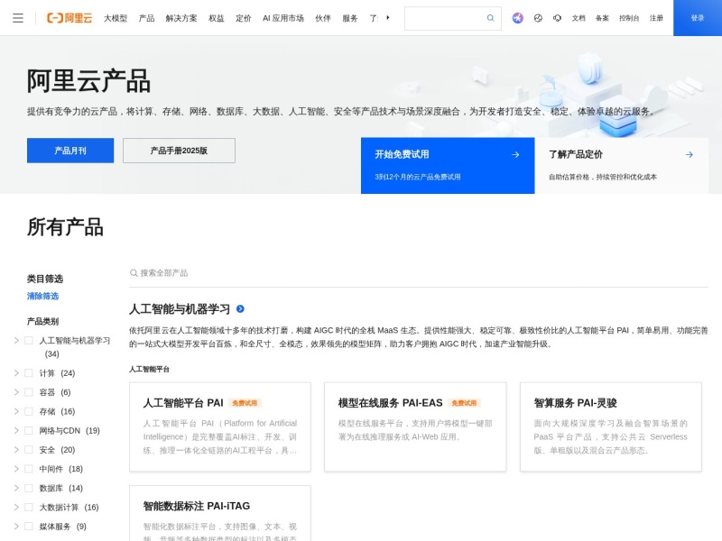Open the 备案 link
This screenshot has width=722, height=541.
tap(602, 18)
